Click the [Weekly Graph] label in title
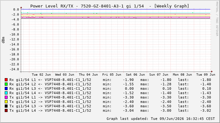 coord(171,6)
